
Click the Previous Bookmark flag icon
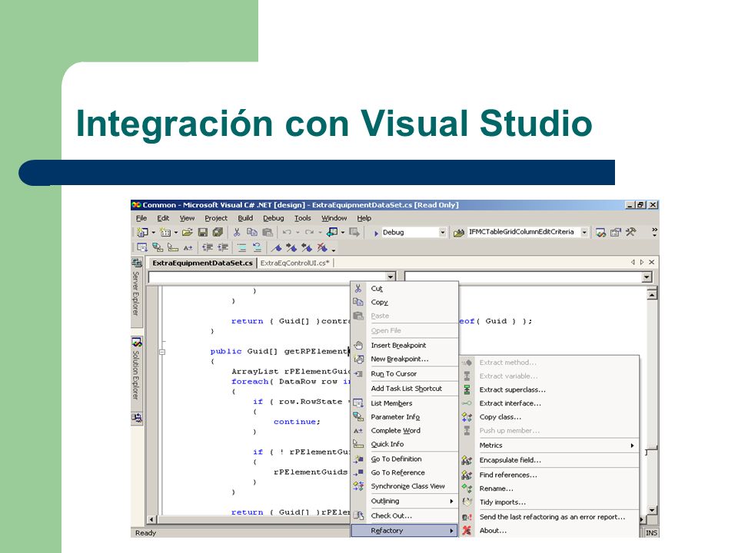307,247
